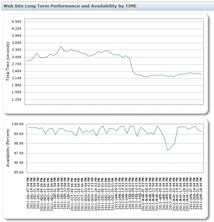Image resolution: width=214 pixels, height=222 pixels.
Task: Click the Web Site Long Term Performance title bar
Action: (x=108, y=6)
